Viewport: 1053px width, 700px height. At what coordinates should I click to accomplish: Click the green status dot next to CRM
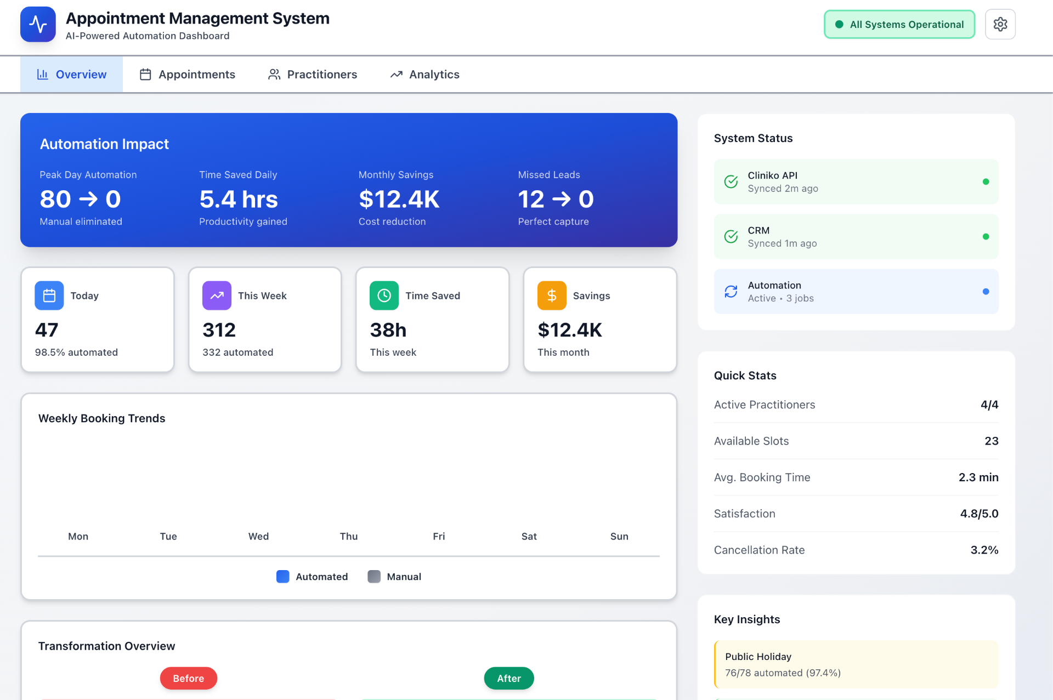986,236
